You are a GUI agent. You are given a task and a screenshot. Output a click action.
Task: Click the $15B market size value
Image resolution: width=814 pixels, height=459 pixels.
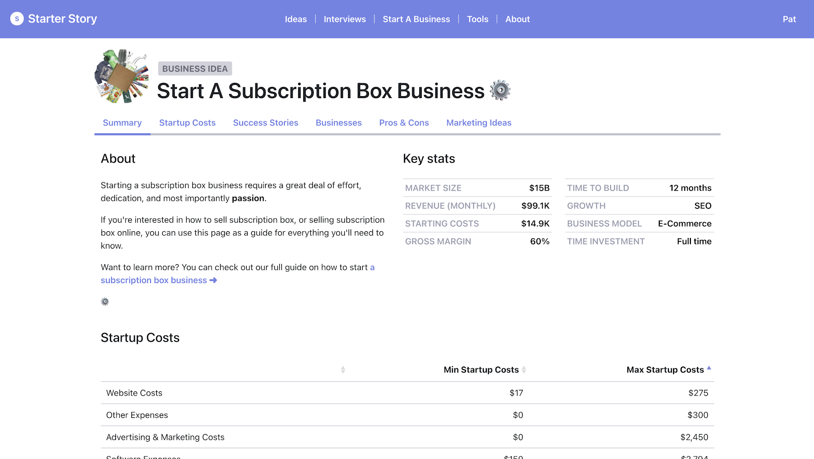coord(539,188)
